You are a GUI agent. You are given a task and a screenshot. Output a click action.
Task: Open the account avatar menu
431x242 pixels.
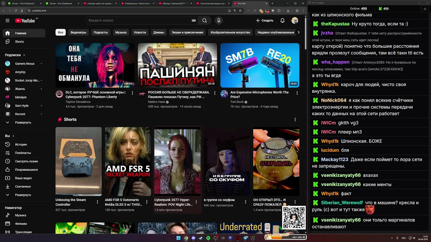(x=295, y=21)
